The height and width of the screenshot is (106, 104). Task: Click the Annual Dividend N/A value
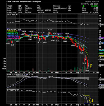click(x=69, y=8)
